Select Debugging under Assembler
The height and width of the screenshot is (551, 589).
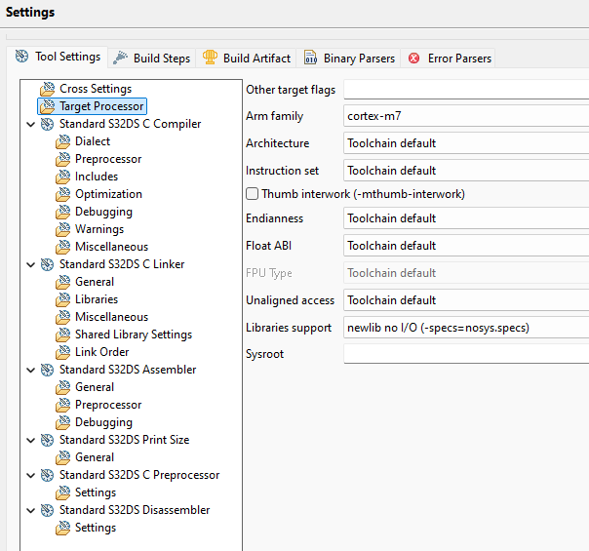[x=103, y=422]
